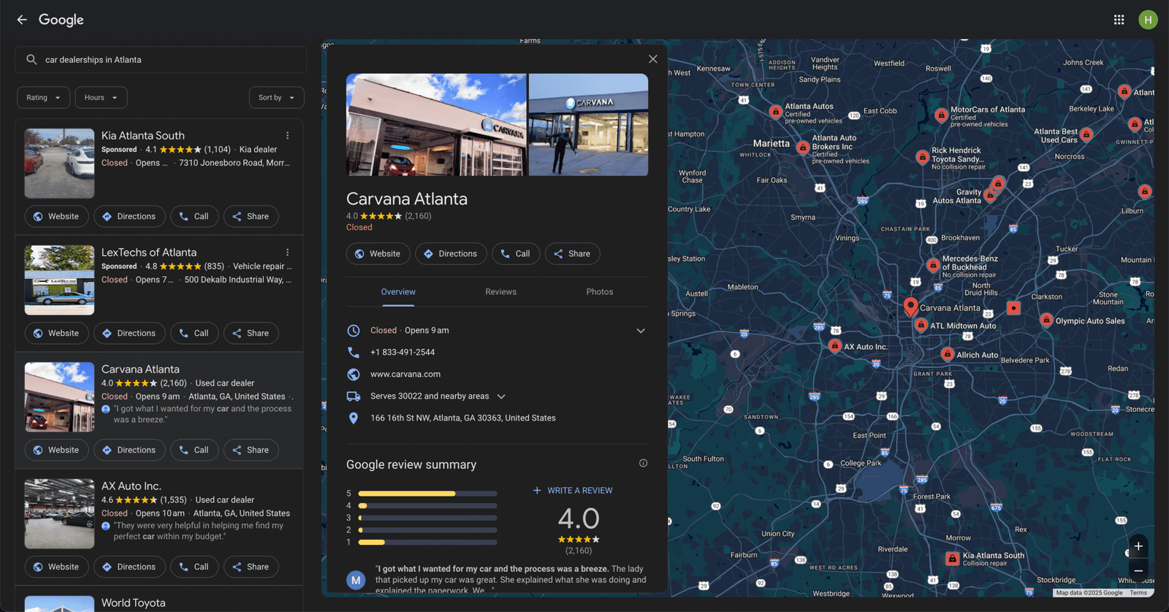This screenshot has height=612, width=1169.
Task: Switch to the Photos tab
Action: [600, 292]
